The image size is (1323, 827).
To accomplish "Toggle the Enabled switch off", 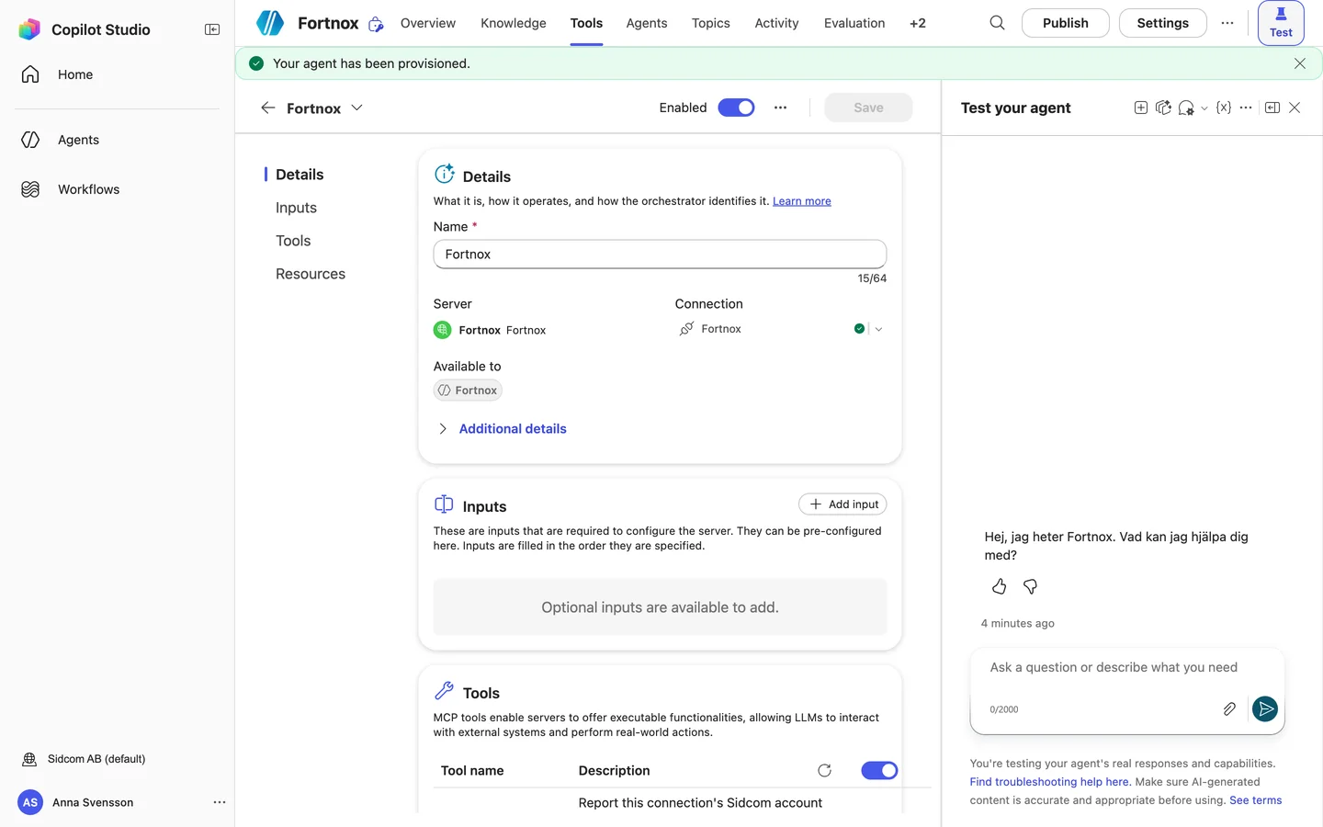I will click(736, 108).
